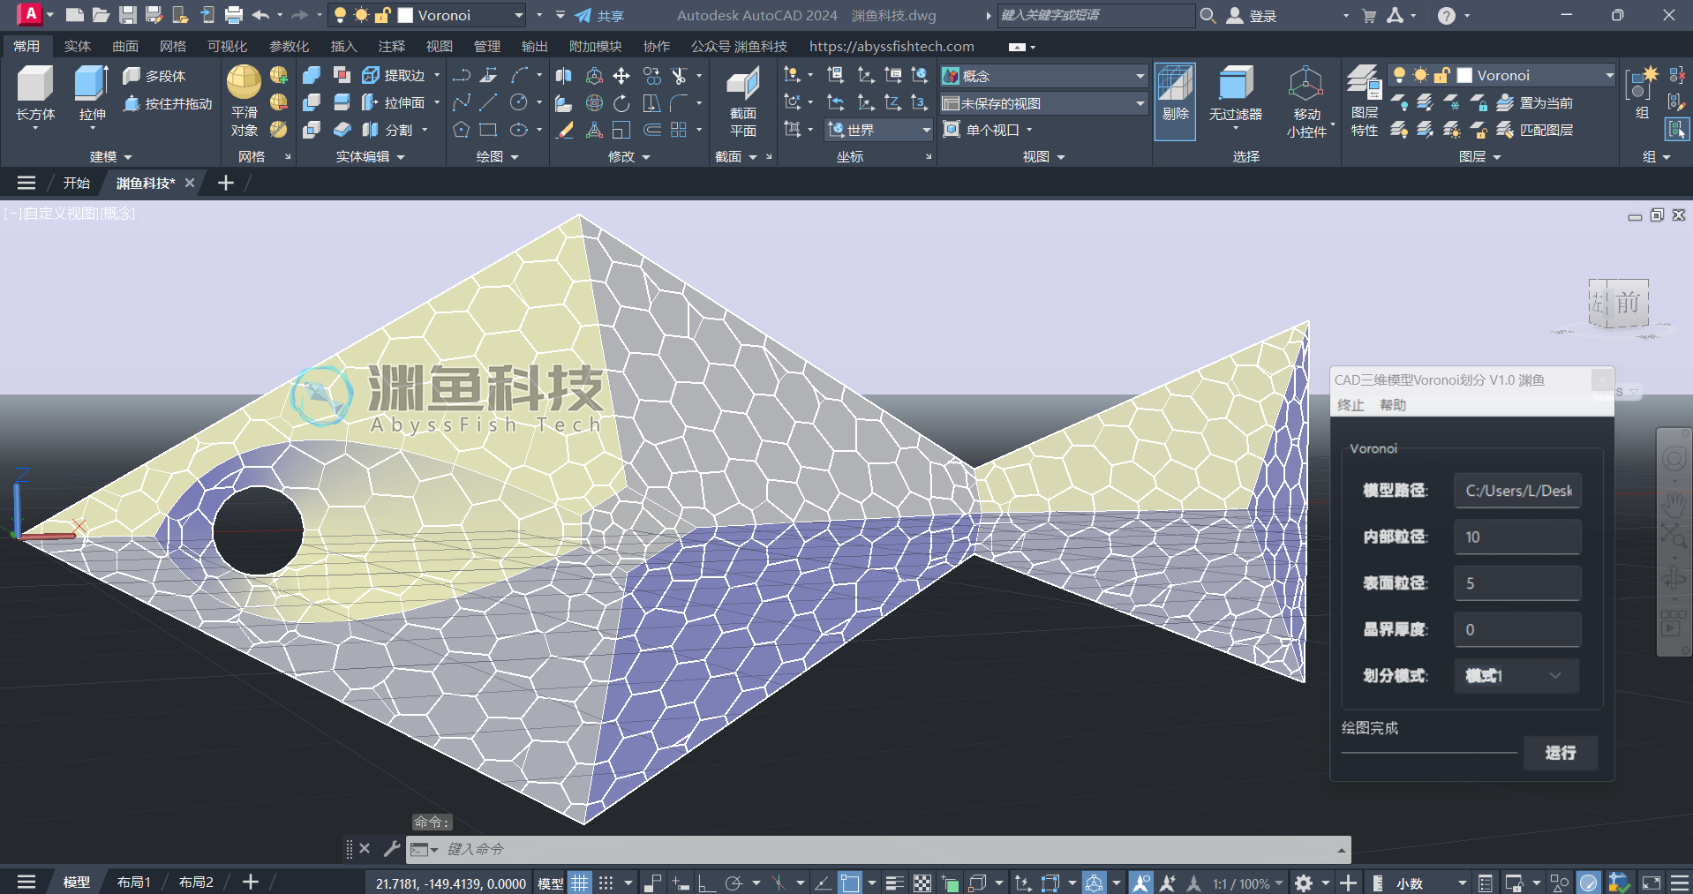
Task: Expand the 实体编辑 panel flyout
Action: [x=371, y=156]
